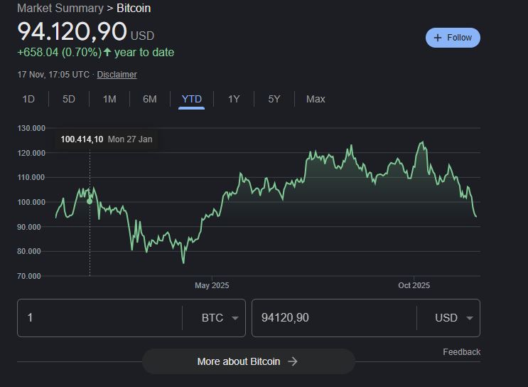Expand the USD currency dropdown
The height and width of the screenshot is (387, 528).
[x=453, y=318]
